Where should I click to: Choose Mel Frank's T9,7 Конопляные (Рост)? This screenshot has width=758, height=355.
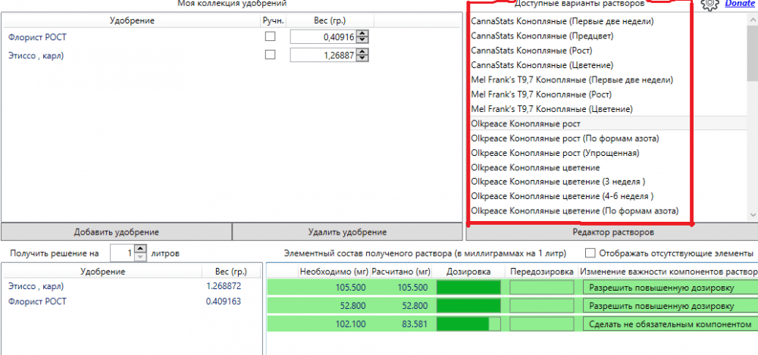[x=541, y=94]
